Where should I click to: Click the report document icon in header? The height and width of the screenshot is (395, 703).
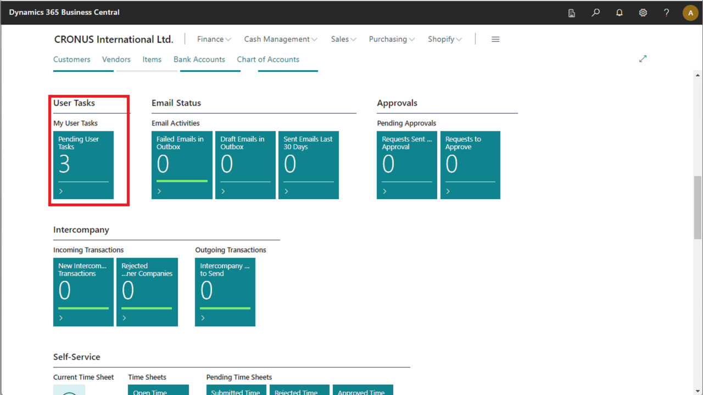tap(572, 13)
